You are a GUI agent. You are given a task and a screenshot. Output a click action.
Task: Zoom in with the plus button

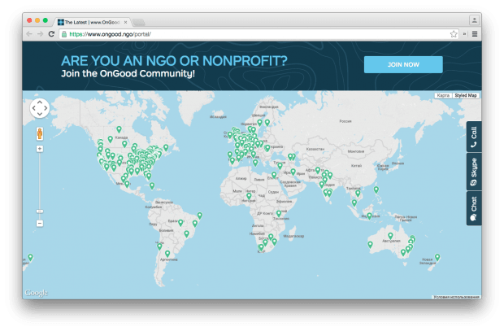coord(39,149)
